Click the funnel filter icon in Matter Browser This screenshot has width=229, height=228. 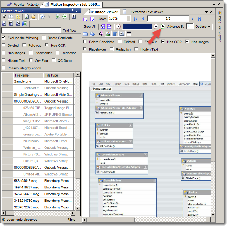[4, 17]
